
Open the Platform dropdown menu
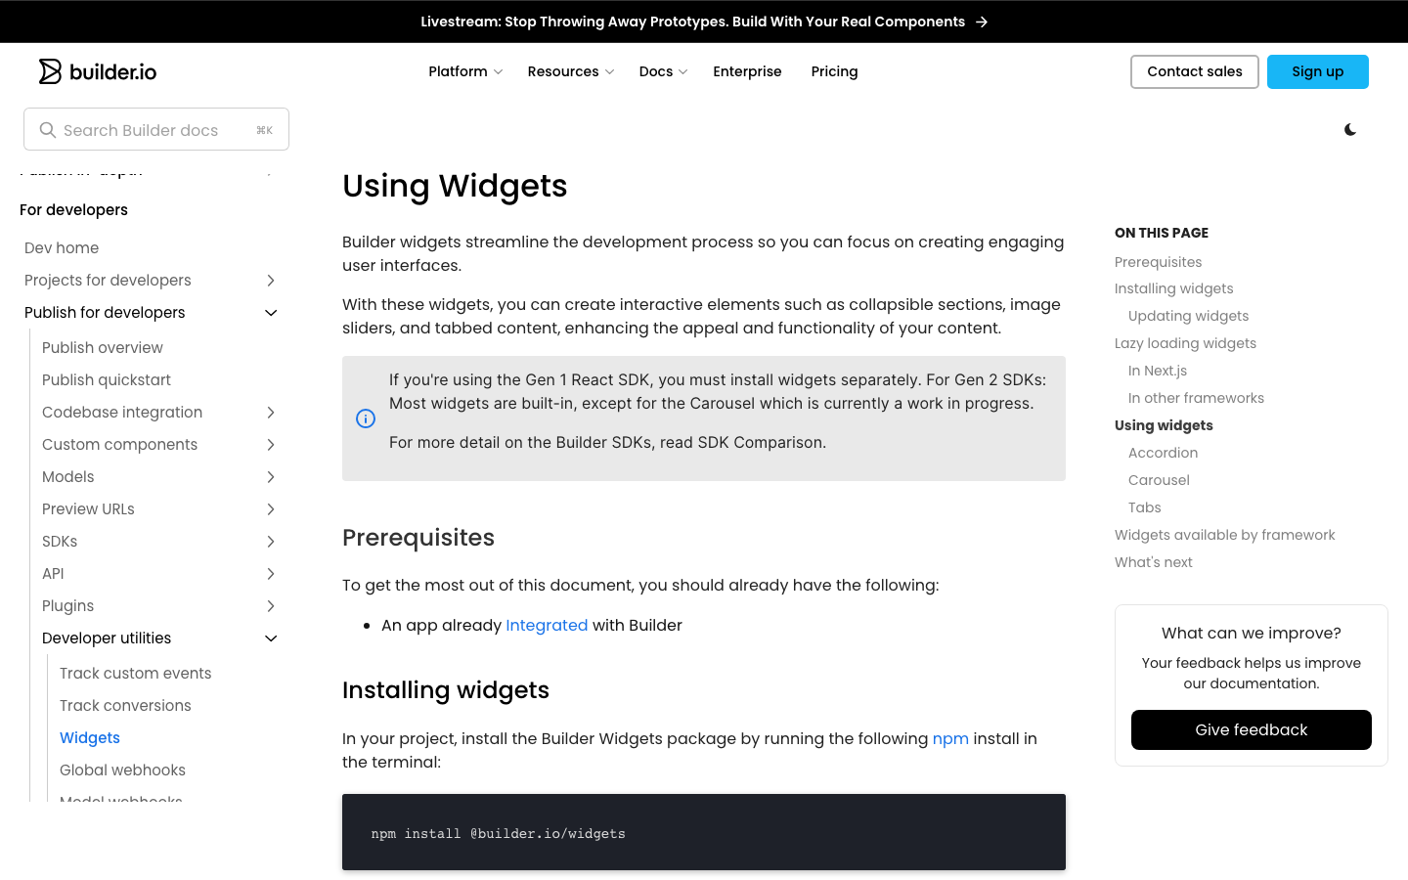click(x=465, y=71)
